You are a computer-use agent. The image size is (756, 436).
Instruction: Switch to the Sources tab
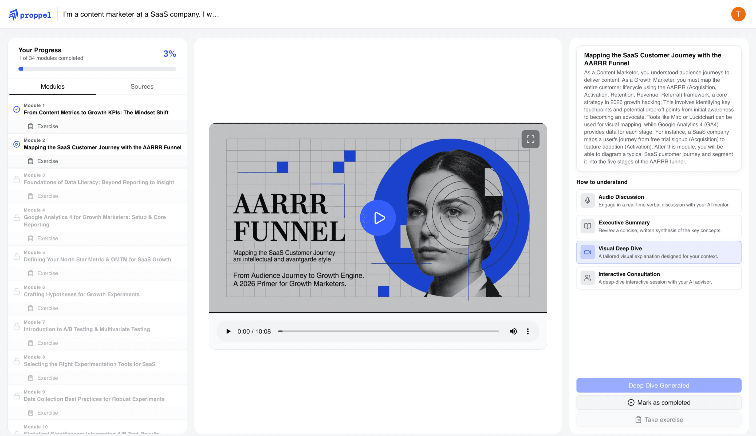[142, 87]
